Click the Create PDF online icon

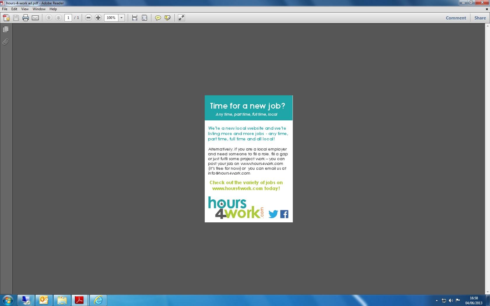[x=6, y=18]
